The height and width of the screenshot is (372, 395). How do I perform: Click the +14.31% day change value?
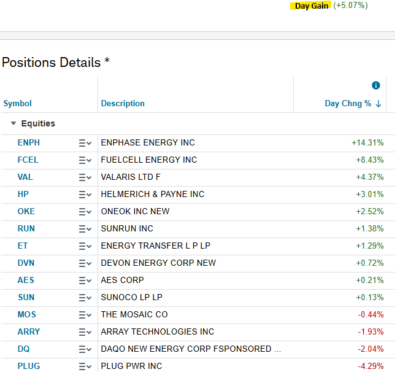367,142
